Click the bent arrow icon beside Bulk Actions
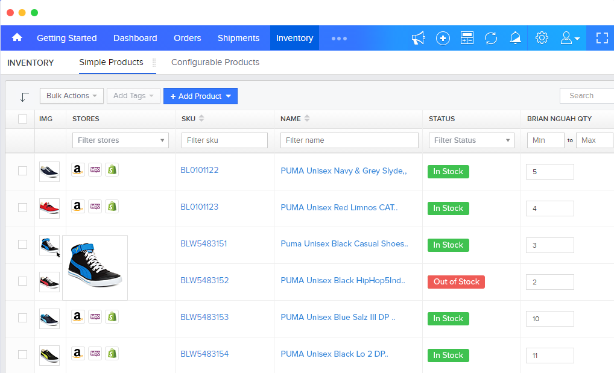Viewport: 614px width, 373px height. (x=24, y=96)
